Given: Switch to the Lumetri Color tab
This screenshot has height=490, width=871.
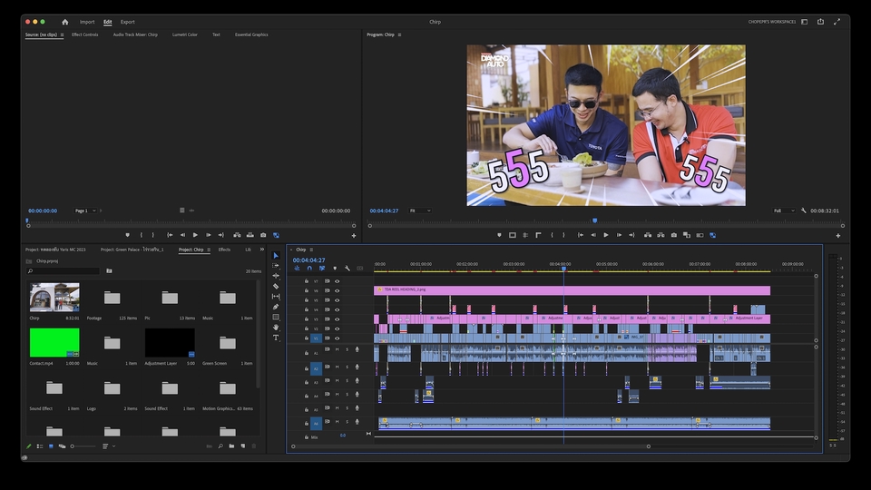Looking at the screenshot, I should point(184,34).
